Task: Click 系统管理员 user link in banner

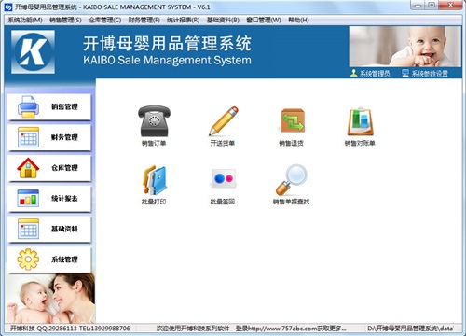Action: pos(370,74)
